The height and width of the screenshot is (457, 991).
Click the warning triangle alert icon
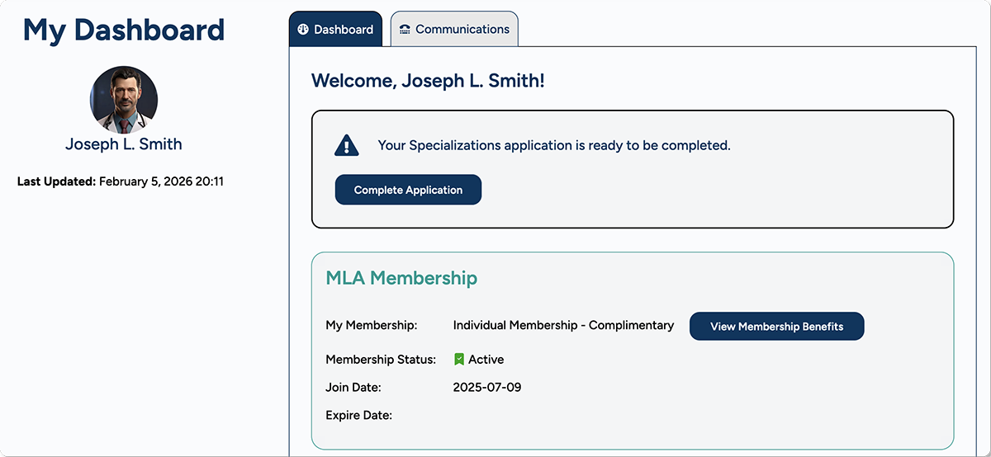click(347, 145)
